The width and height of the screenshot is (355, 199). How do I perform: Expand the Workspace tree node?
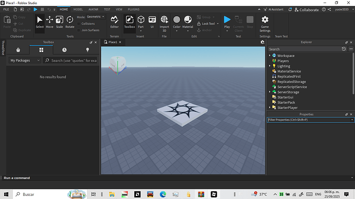(x=270, y=56)
